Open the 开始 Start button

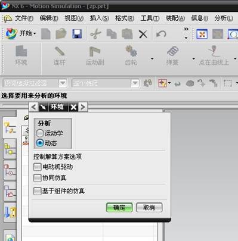21,33
